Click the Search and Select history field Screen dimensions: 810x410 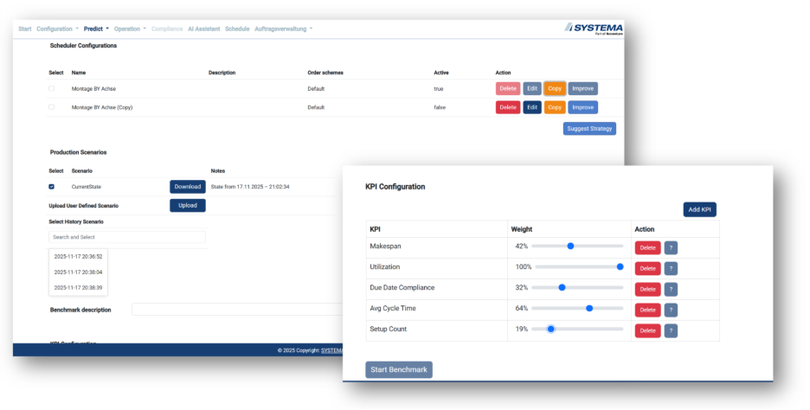point(127,237)
